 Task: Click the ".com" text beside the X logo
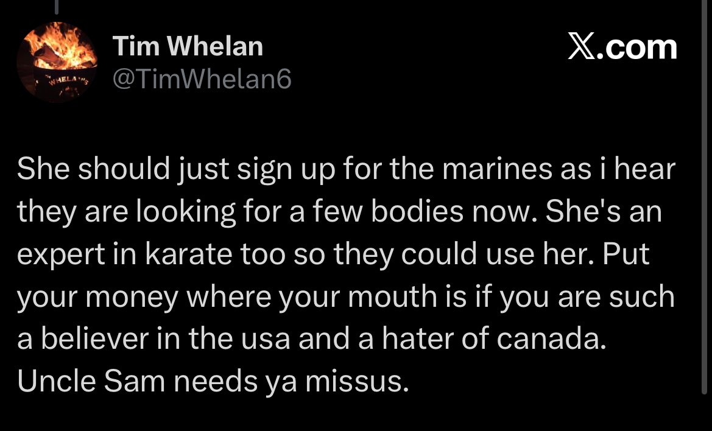coord(639,47)
